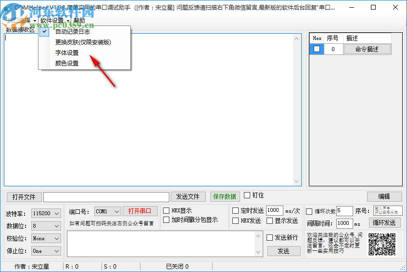The width and height of the screenshot is (407, 272).
Task: Click the send box scroll-up arrow
Action: click(258, 236)
